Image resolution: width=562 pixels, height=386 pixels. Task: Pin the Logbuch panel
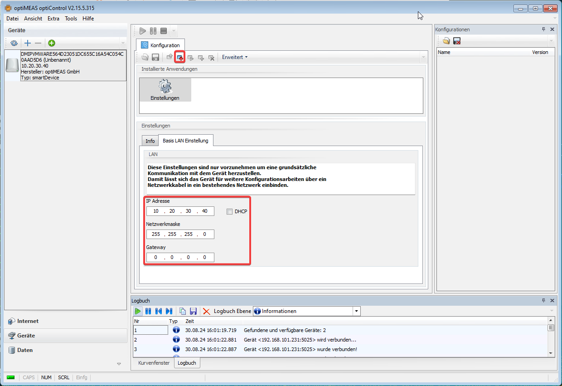coord(544,300)
